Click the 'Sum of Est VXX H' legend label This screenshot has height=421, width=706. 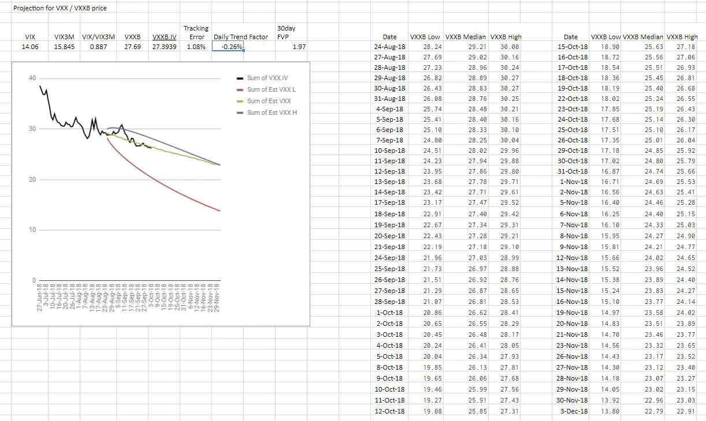coord(272,112)
